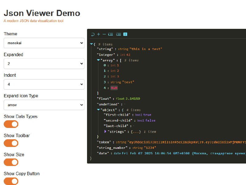Click the increase indent icon
Screen dimensions: 246x185
[x=111, y=34]
